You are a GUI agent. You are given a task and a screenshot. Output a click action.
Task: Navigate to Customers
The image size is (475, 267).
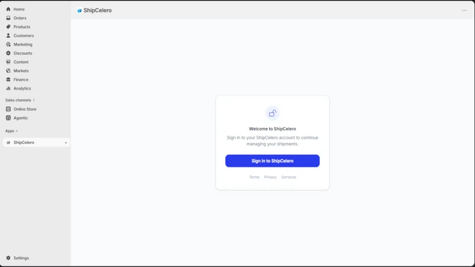[24, 36]
